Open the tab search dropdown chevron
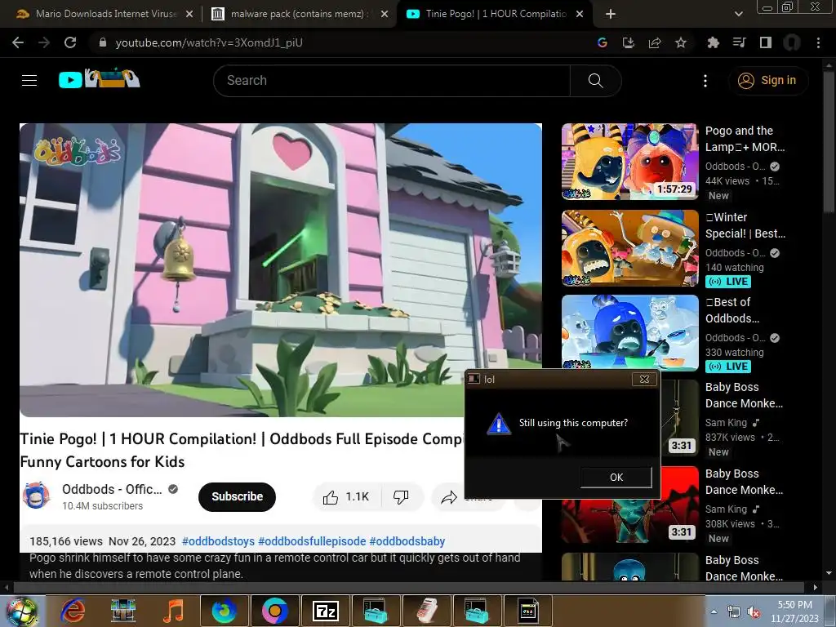This screenshot has height=627, width=836. tap(738, 14)
